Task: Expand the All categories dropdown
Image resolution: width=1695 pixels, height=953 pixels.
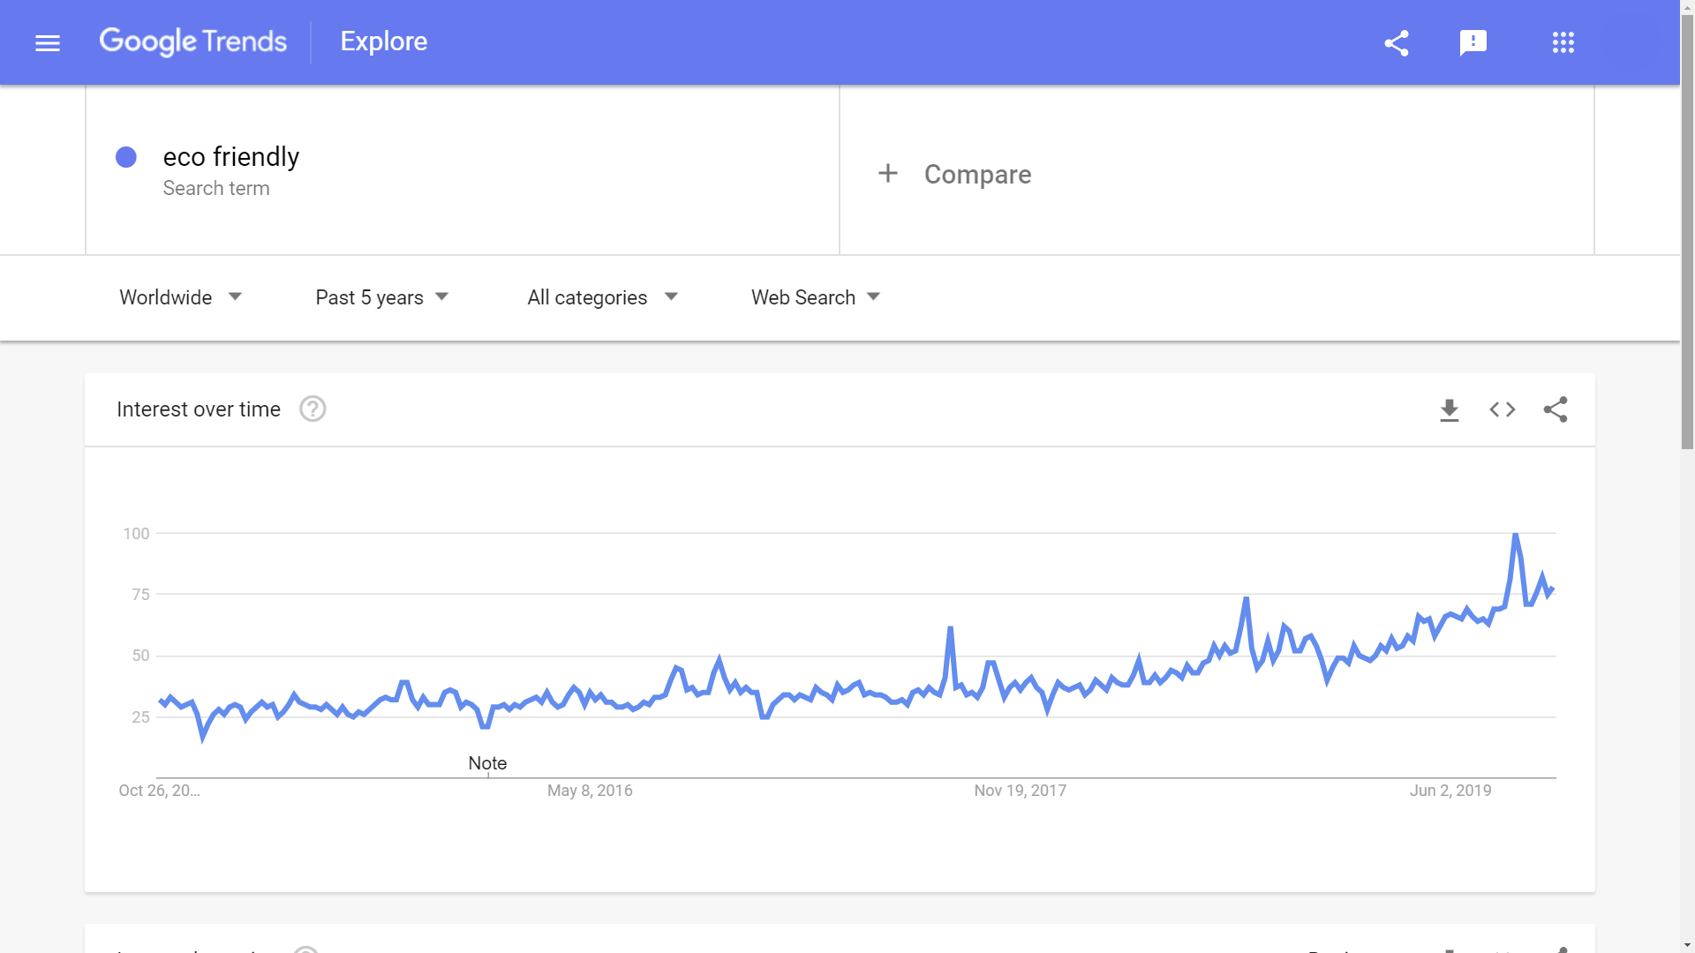Action: [602, 297]
